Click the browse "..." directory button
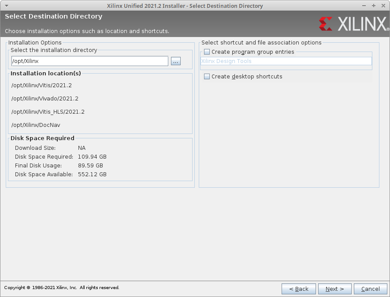Screen dimensions: 390x297 point(176,62)
